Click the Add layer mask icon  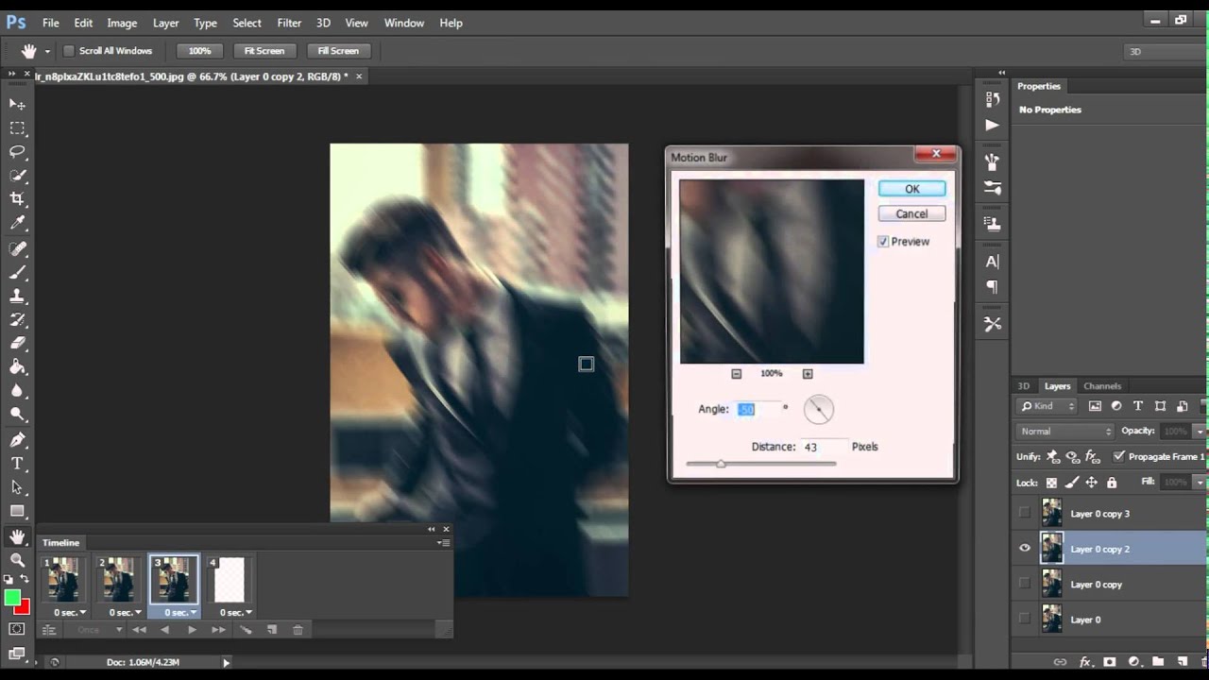click(1110, 662)
